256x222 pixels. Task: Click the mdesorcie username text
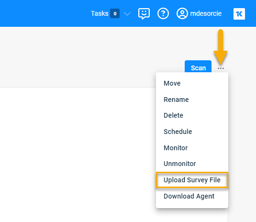206,13
